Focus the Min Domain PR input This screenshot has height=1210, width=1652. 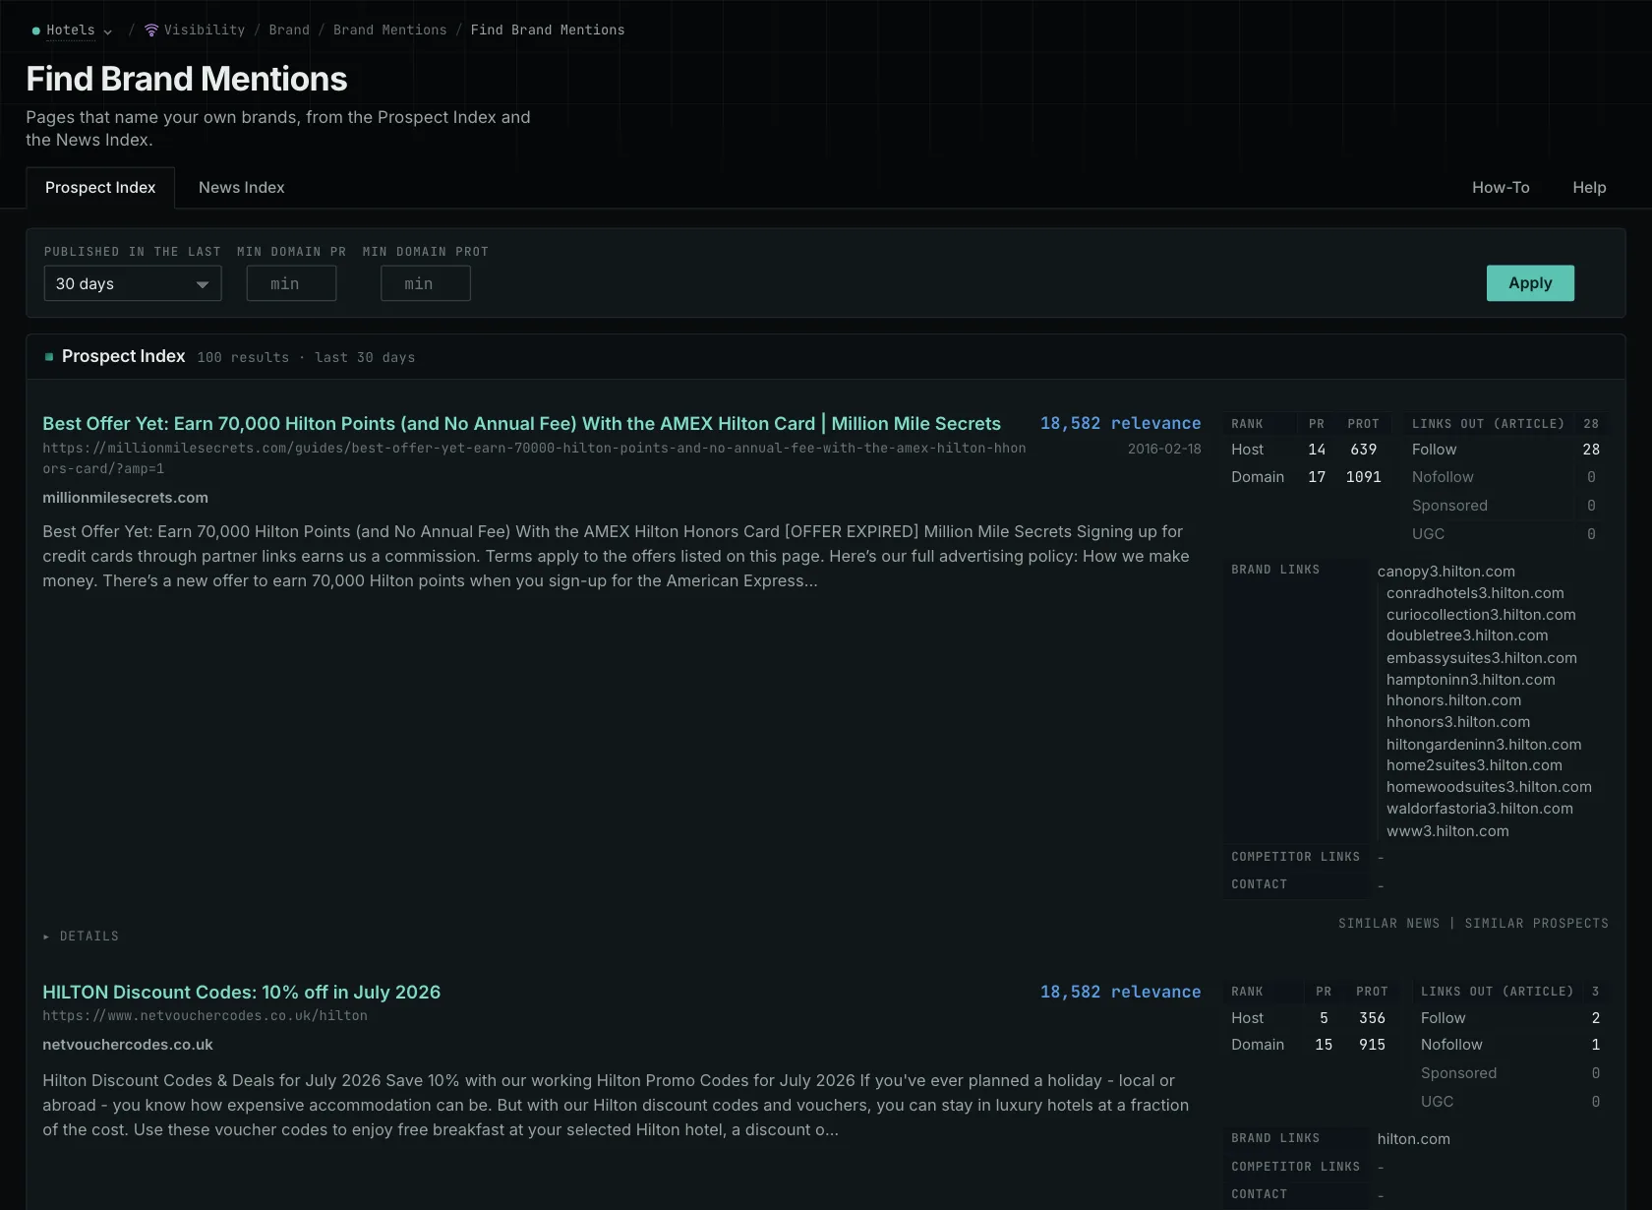[x=291, y=283]
